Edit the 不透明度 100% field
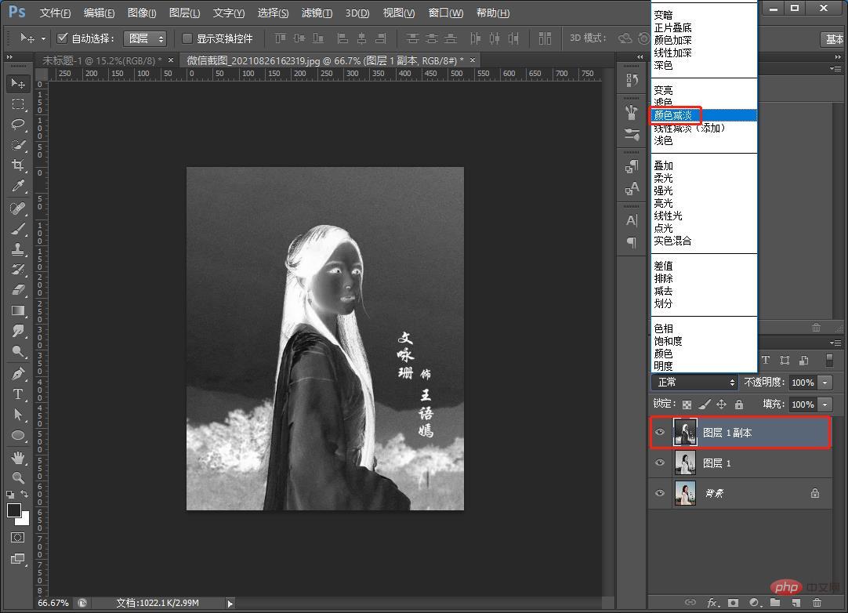Viewport: 848px width, 613px height. click(803, 382)
